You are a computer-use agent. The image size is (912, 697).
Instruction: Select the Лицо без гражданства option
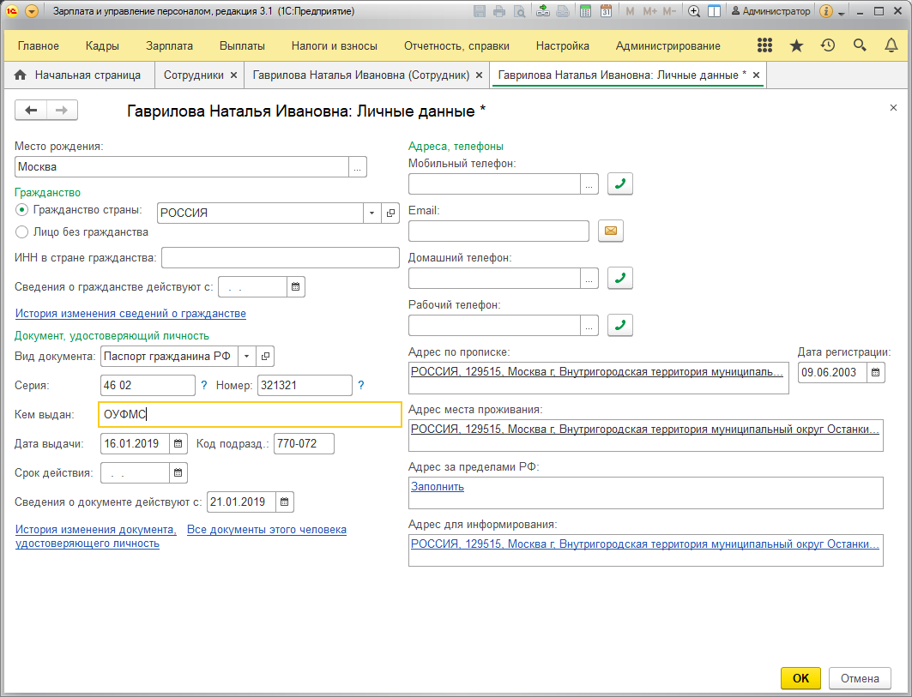[22, 231]
